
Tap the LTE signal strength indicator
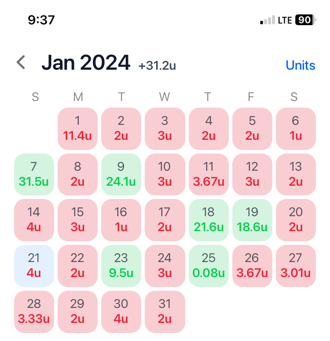point(276,20)
